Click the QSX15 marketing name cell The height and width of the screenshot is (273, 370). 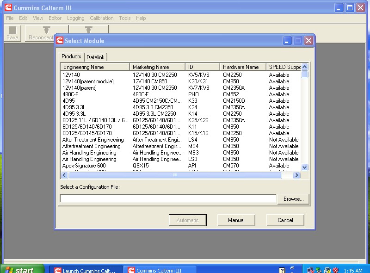(141, 166)
